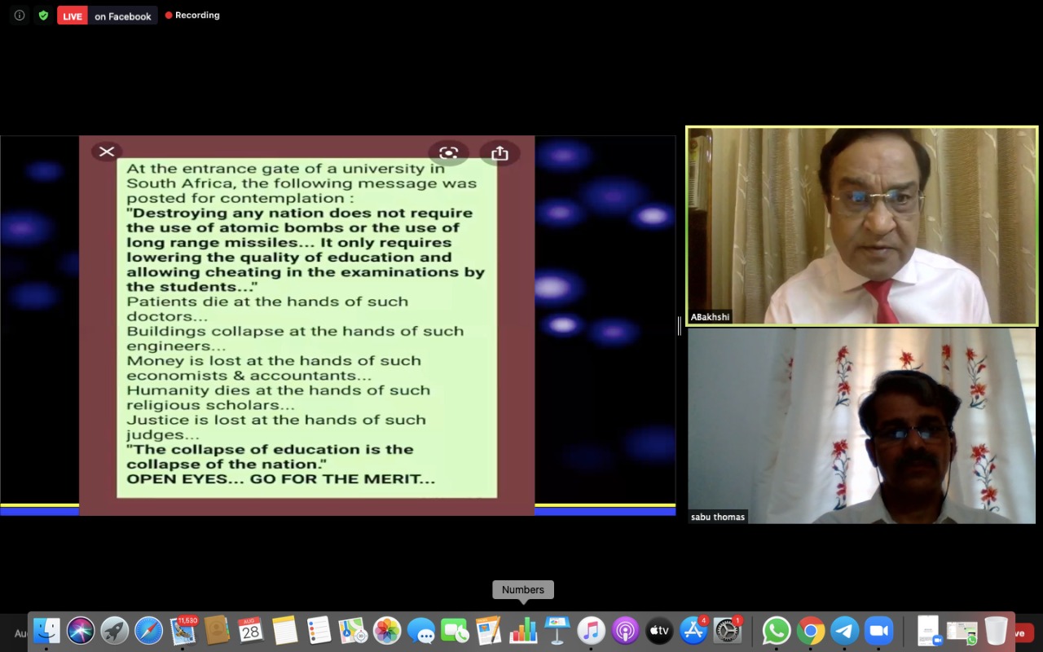The width and height of the screenshot is (1043, 652).
Task: Open Mail with 11,530 unread badge
Action: click(183, 631)
